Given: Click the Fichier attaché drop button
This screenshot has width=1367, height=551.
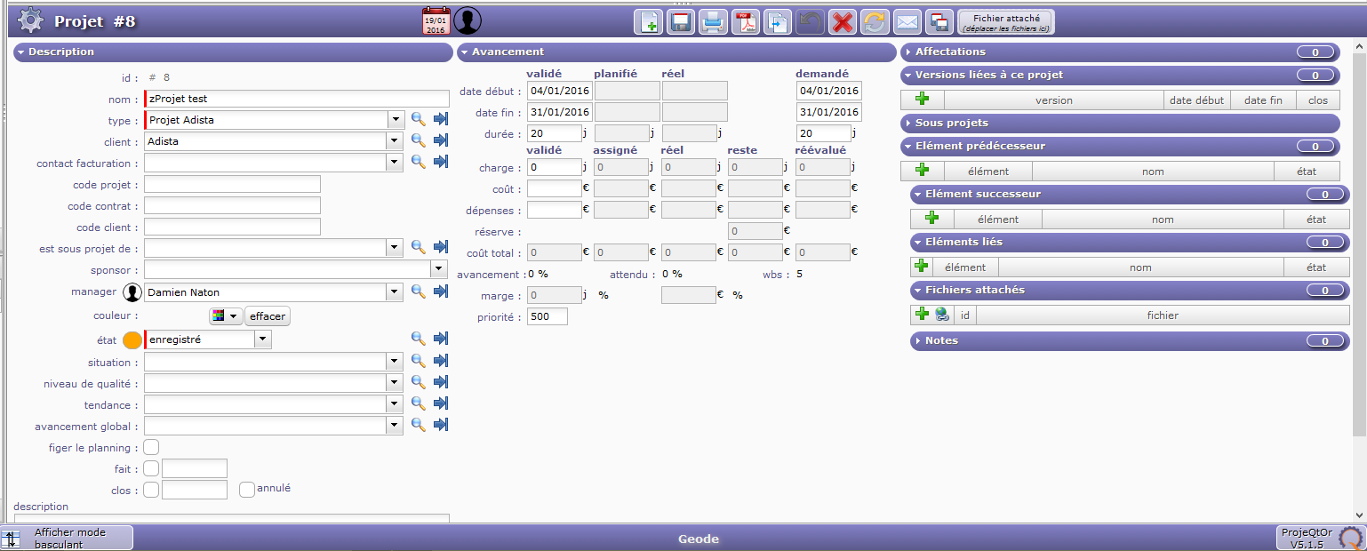Looking at the screenshot, I should pos(1006,22).
